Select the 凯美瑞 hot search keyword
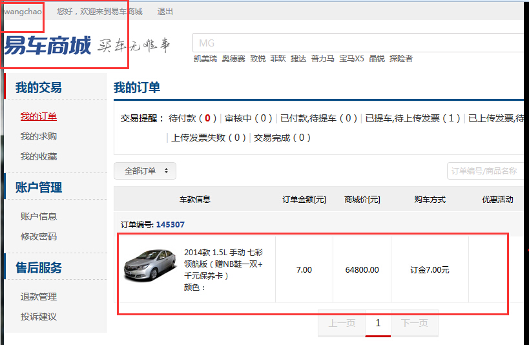Image resolution: width=529 pixels, height=345 pixels. pos(205,59)
